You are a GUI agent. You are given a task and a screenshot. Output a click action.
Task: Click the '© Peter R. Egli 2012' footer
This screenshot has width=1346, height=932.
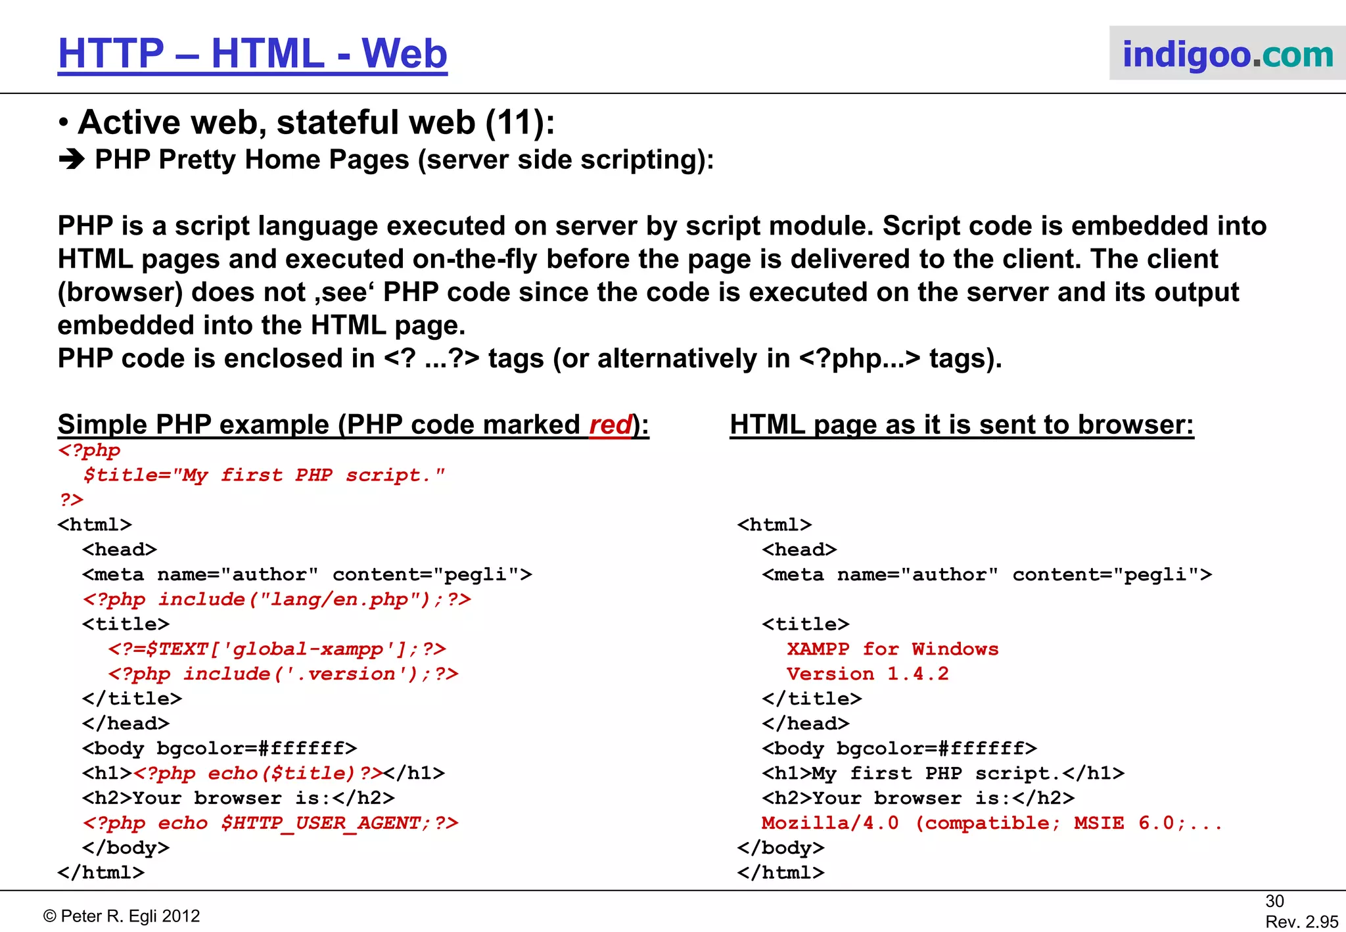[x=122, y=916]
